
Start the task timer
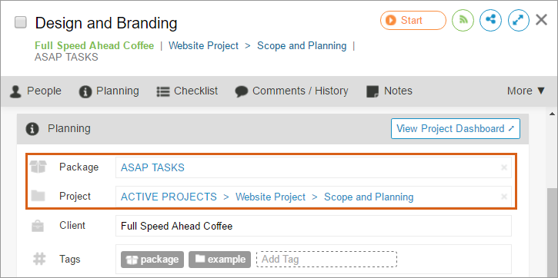tap(413, 20)
